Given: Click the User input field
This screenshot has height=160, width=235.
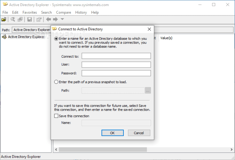Looking at the screenshot, I should point(116,64).
